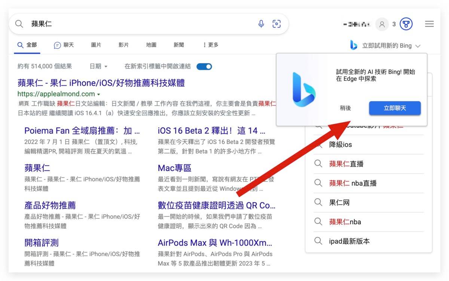
Task: Switch to the 新聞 tab
Action: pyautogui.click(x=179, y=45)
